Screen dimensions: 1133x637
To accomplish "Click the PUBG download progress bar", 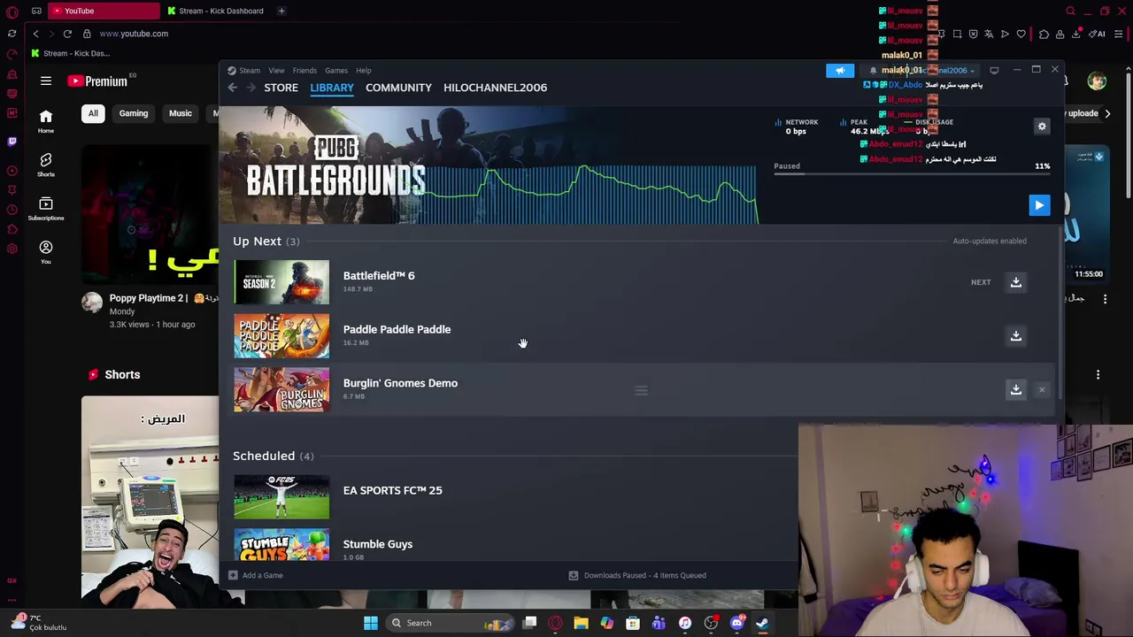I will 912,175.
